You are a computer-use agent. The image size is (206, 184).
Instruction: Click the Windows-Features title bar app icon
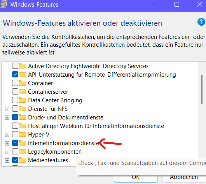3,5
